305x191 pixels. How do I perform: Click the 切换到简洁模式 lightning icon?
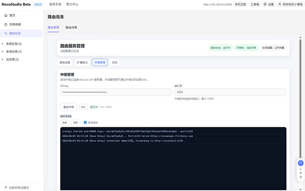[6, 188]
